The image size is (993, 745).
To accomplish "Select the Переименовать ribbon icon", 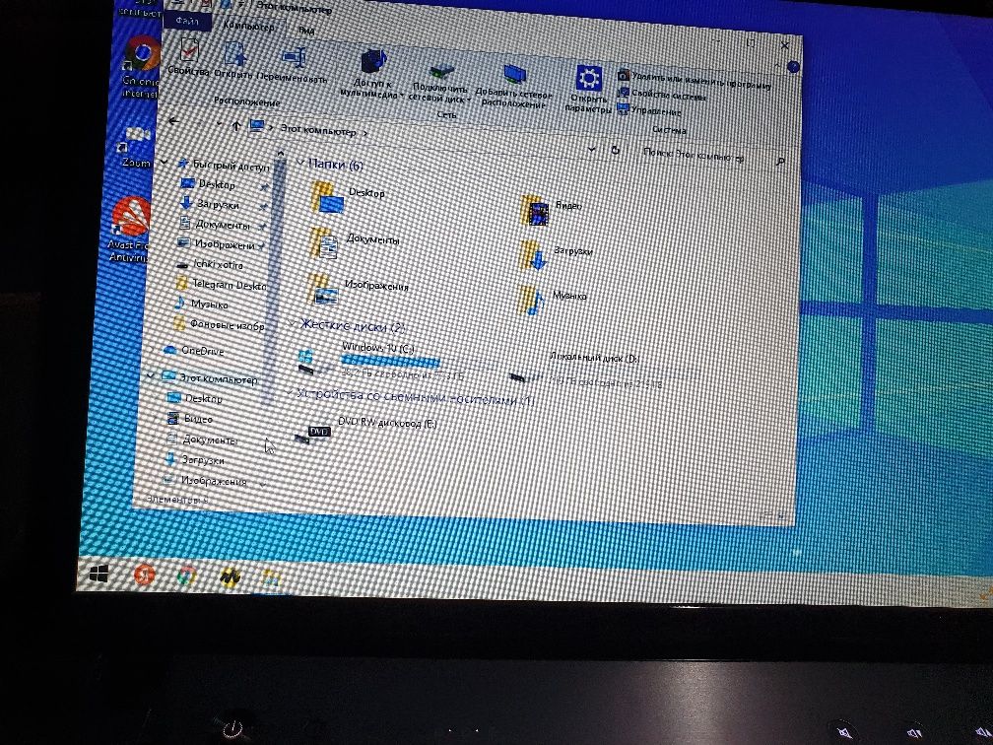I will coord(292,65).
